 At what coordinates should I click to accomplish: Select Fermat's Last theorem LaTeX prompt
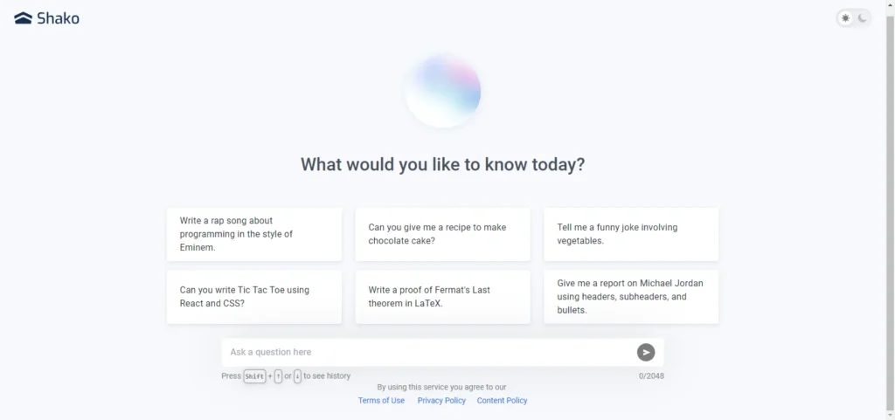pyautogui.click(x=443, y=297)
